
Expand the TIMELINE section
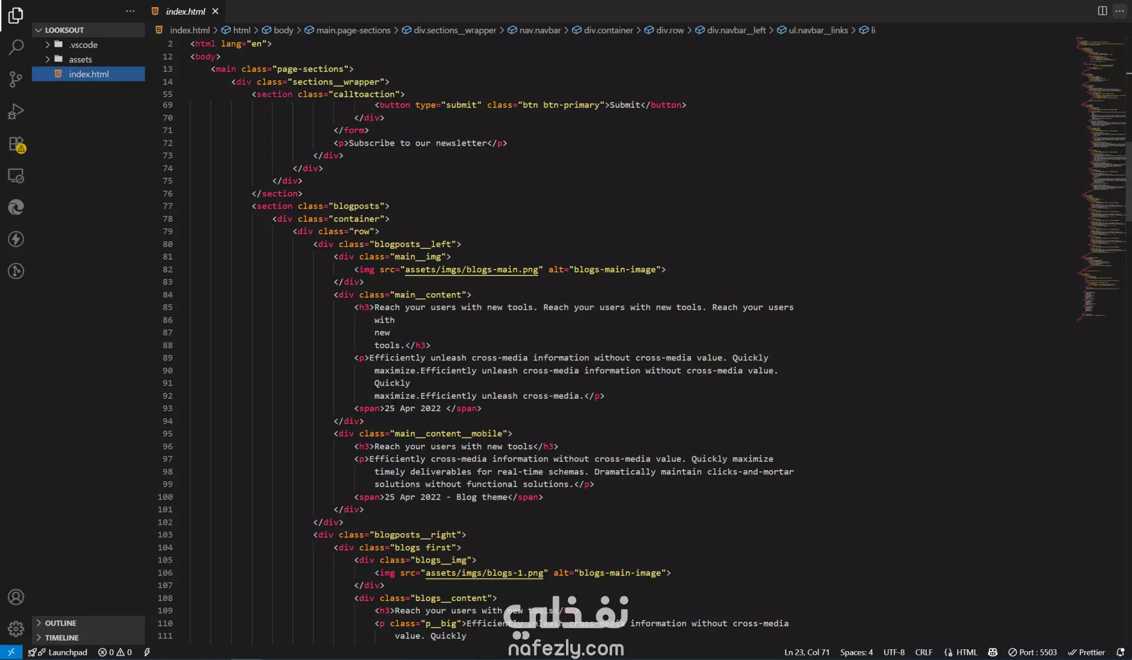62,638
